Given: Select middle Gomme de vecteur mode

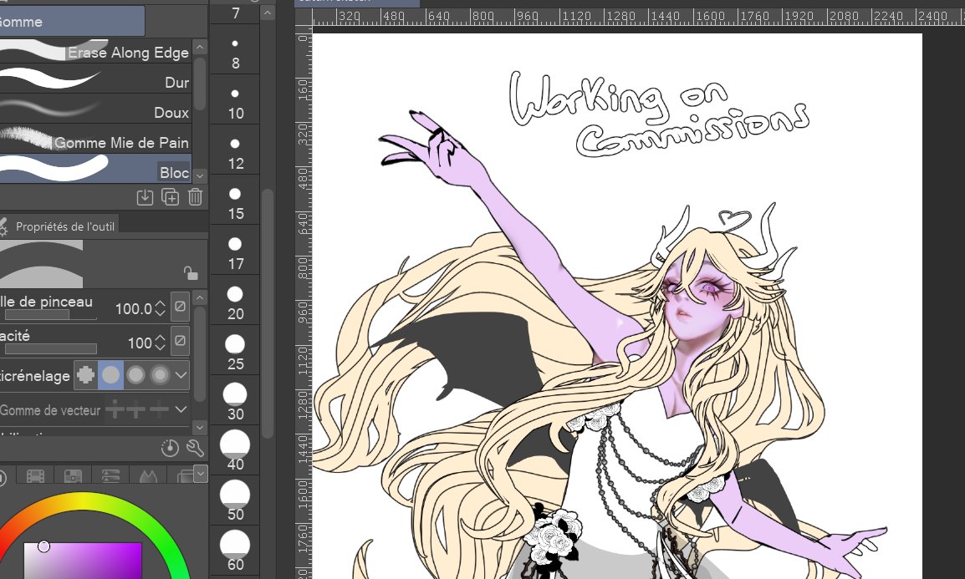Looking at the screenshot, I should click(x=136, y=409).
